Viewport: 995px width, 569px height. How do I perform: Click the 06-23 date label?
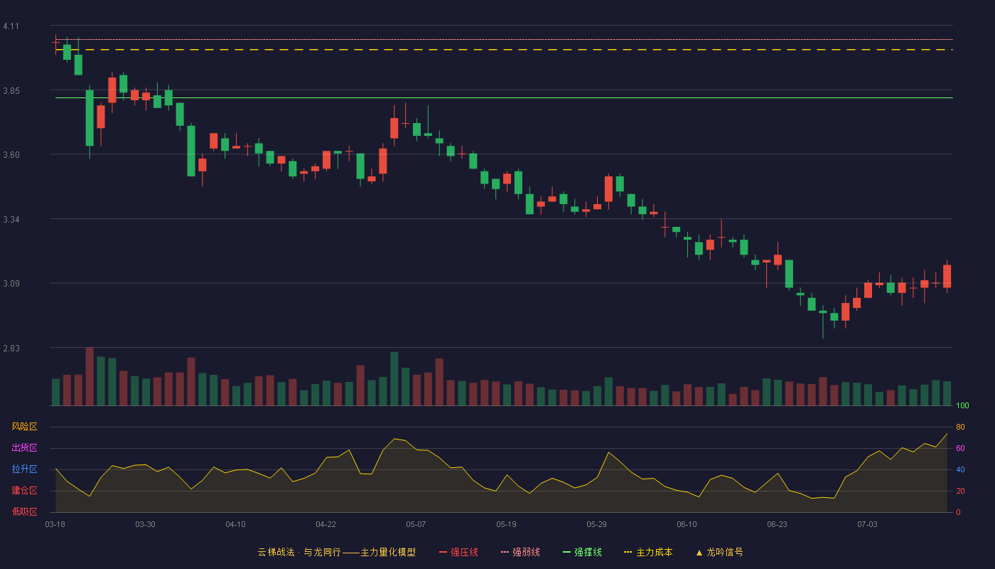(x=777, y=524)
